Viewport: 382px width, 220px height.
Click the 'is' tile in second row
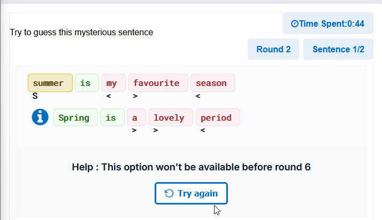coord(112,117)
